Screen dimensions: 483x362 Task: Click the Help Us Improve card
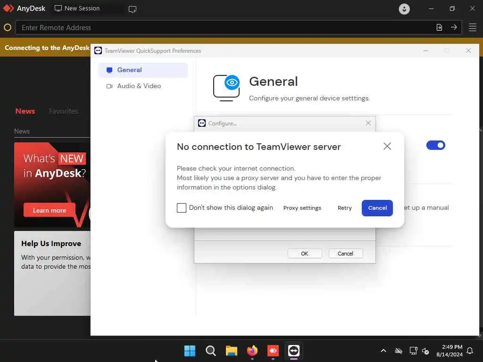[52, 273]
